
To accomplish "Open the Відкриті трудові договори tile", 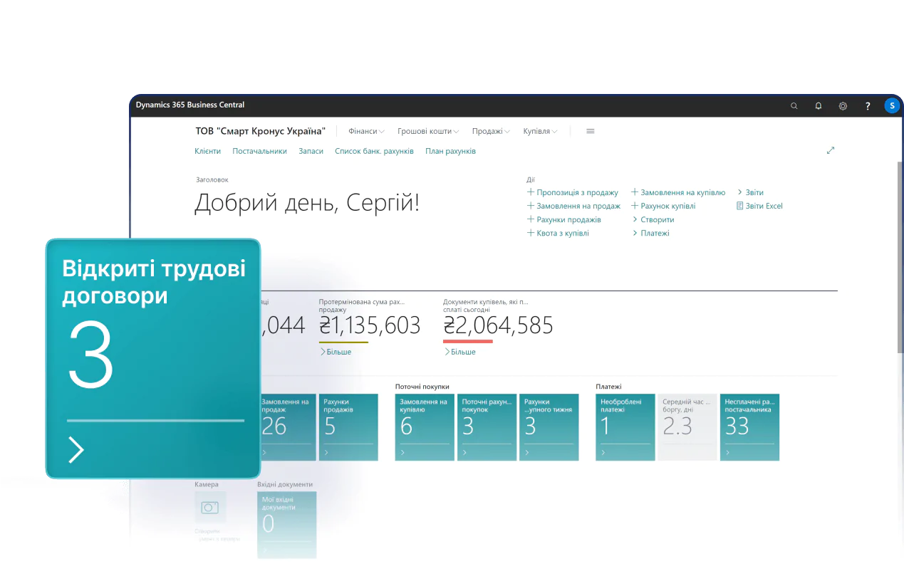I will pos(153,358).
